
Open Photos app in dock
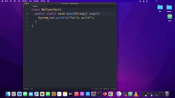pyautogui.click(x=42, y=94)
